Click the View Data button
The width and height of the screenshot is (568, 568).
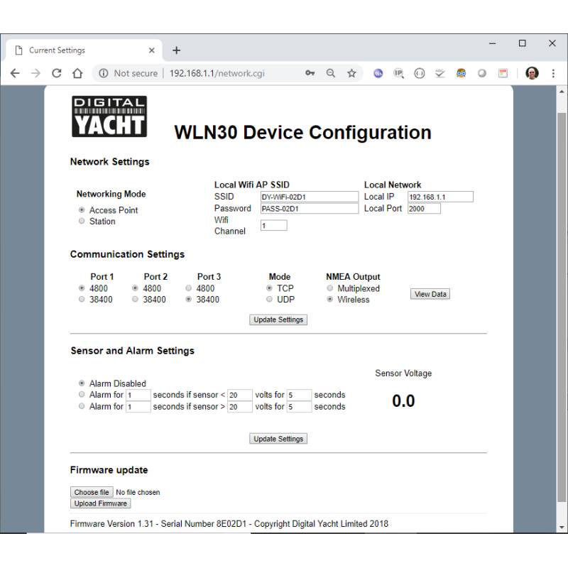(430, 294)
